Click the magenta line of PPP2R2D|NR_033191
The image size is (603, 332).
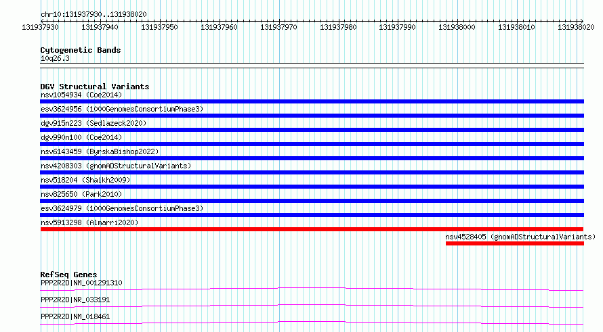(x=312, y=306)
